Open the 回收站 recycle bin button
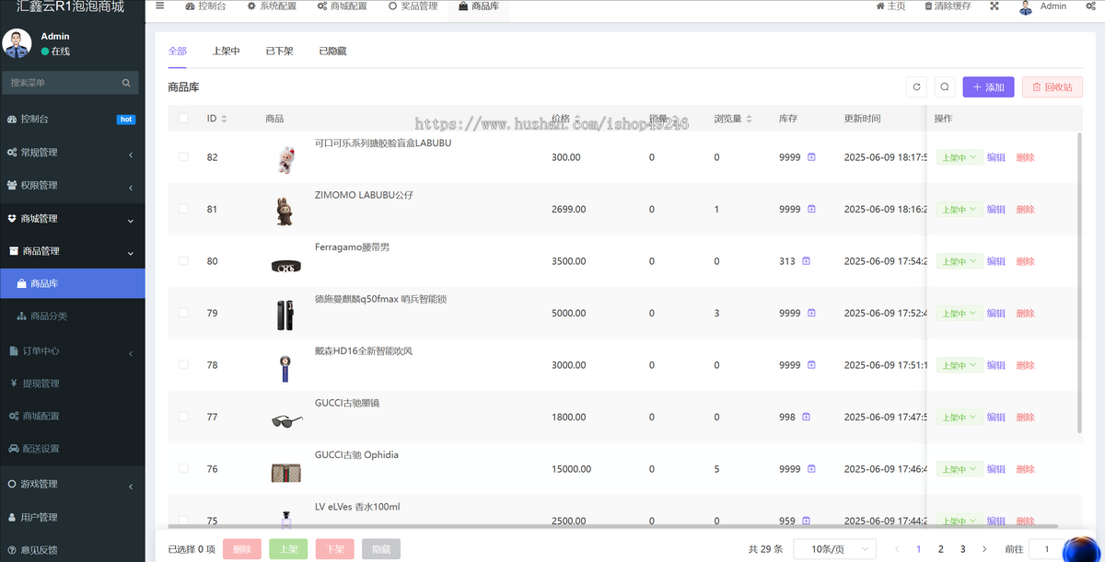Viewport: 1105px width, 562px height. click(1053, 87)
